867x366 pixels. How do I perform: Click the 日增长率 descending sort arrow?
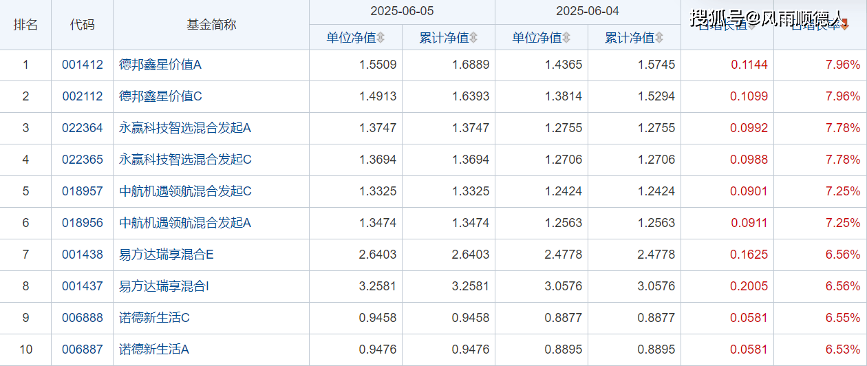point(845,25)
